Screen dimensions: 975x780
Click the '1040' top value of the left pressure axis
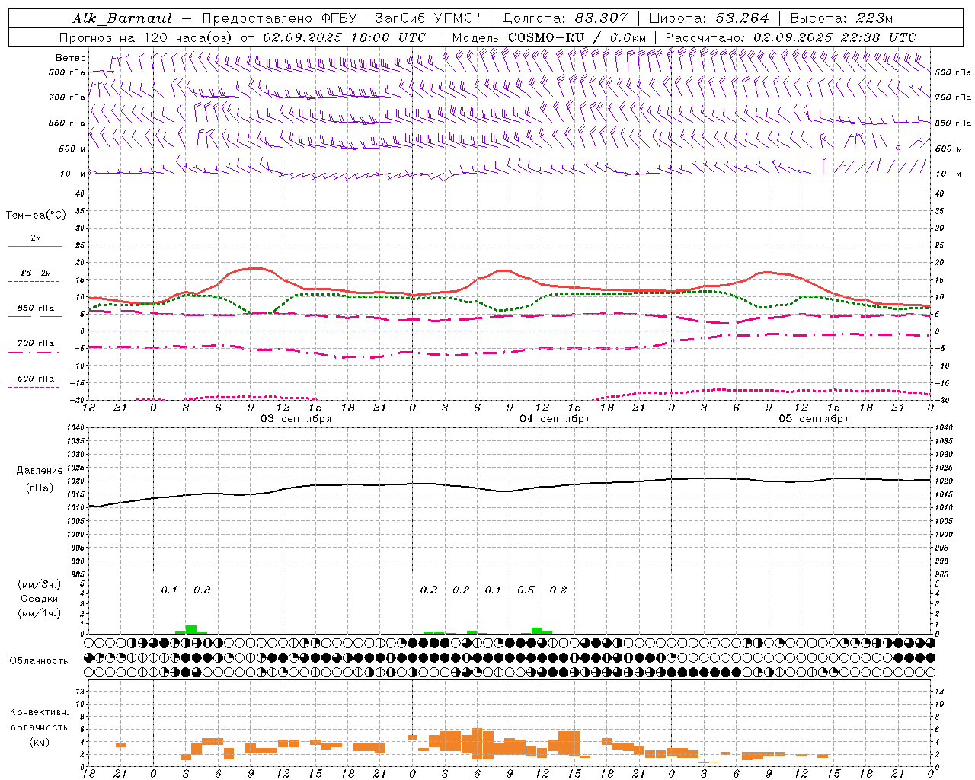[74, 428]
